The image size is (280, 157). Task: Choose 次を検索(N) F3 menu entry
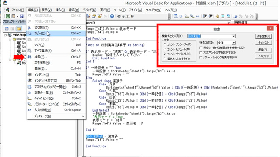(x=56, y=63)
